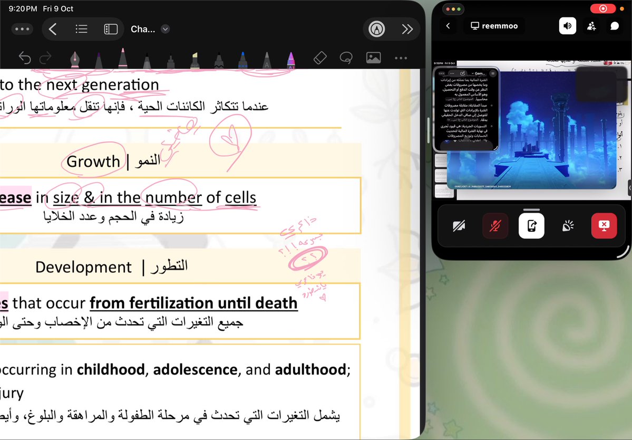Click the bold word 'childhood'

click(x=111, y=369)
